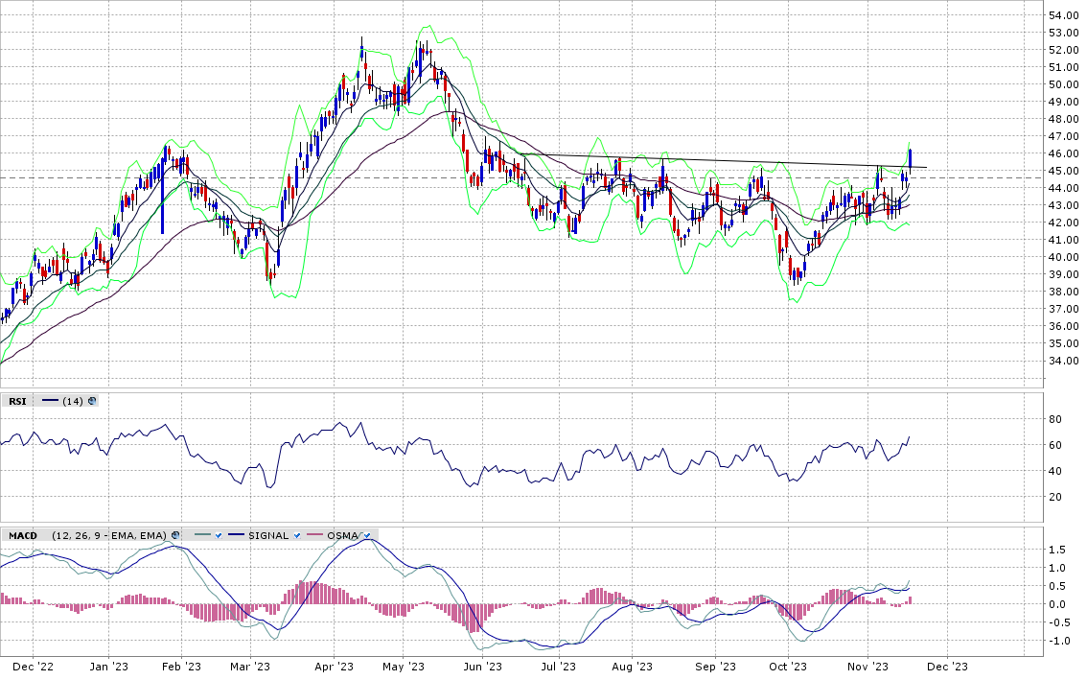Disable the OSMA histogram checkbox

[x=365, y=535]
